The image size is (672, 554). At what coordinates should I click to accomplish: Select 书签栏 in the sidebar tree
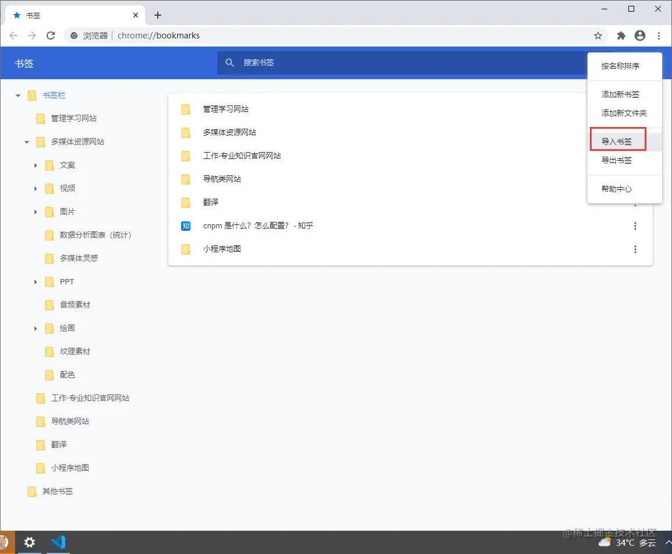pos(54,95)
